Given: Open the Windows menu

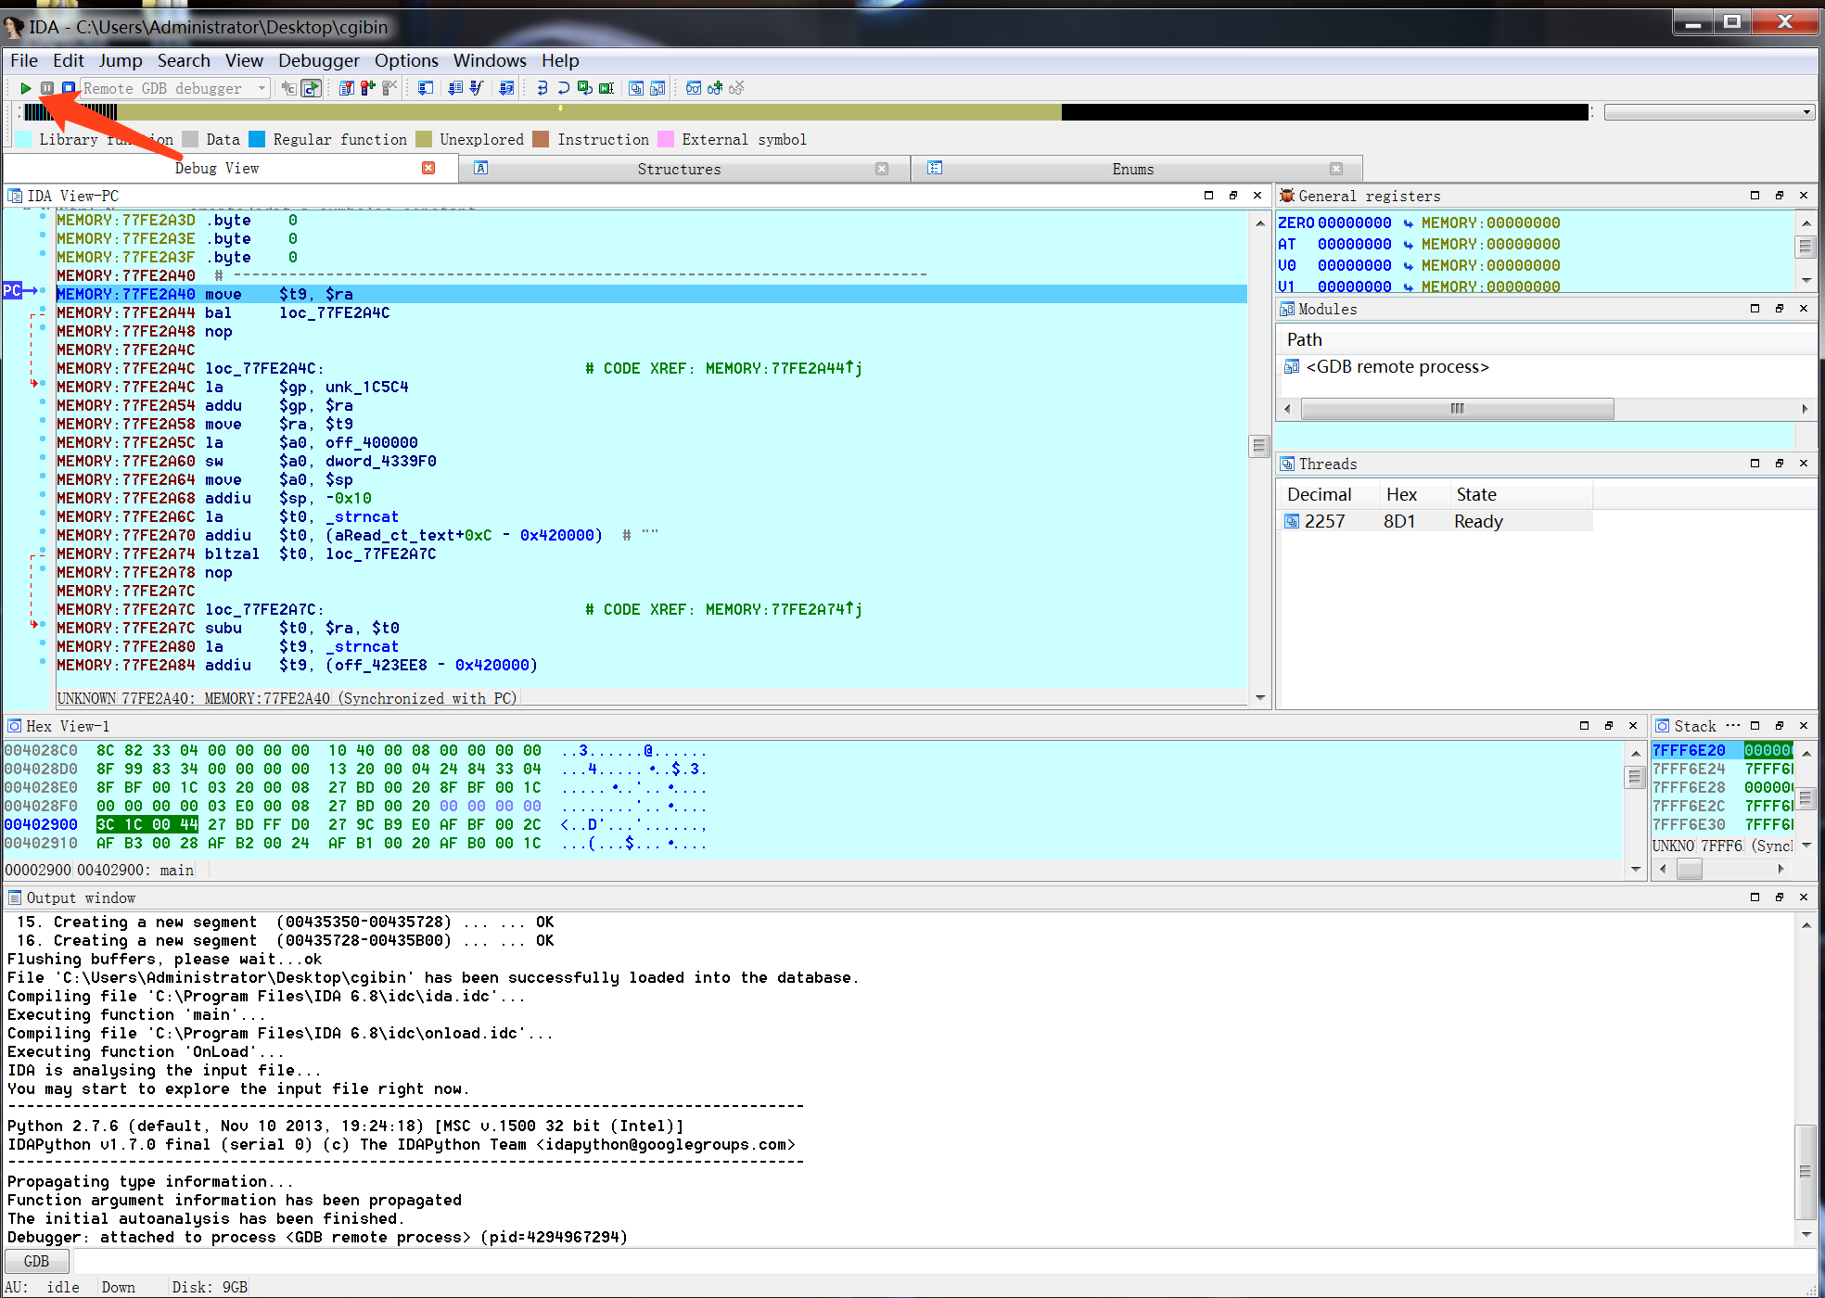Looking at the screenshot, I should (x=490, y=60).
